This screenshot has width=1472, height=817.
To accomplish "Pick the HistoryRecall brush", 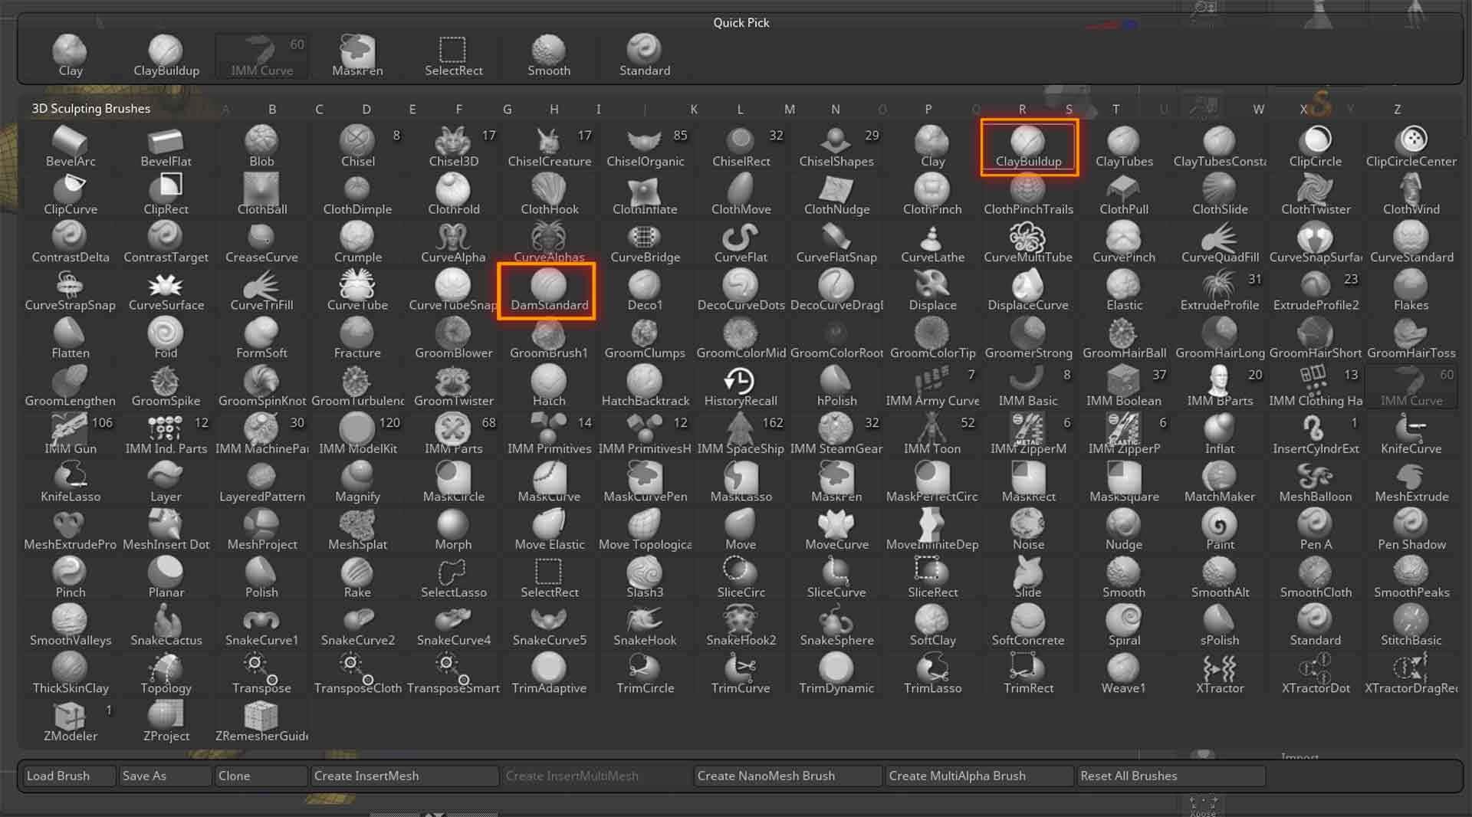I will click(x=740, y=387).
